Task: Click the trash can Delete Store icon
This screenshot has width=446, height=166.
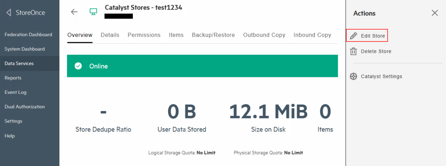Action: pos(353,51)
